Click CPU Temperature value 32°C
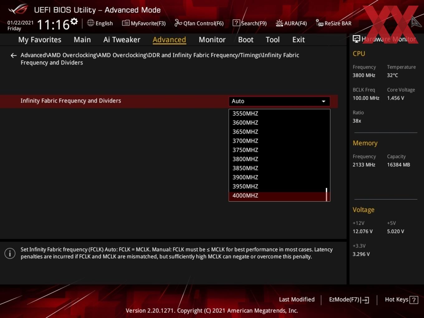This screenshot has height=318, width=424. point(393,75)
